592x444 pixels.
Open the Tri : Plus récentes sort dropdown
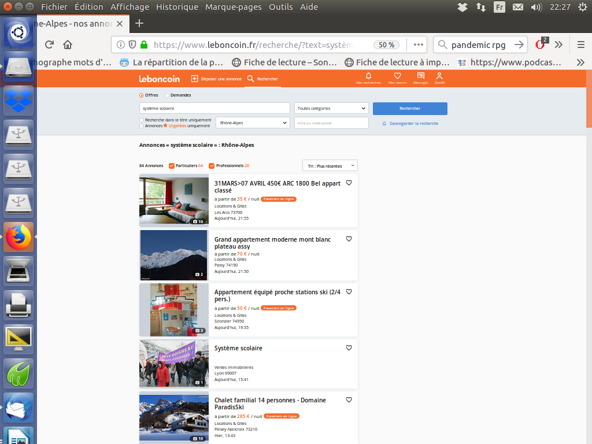coord(330,166)
